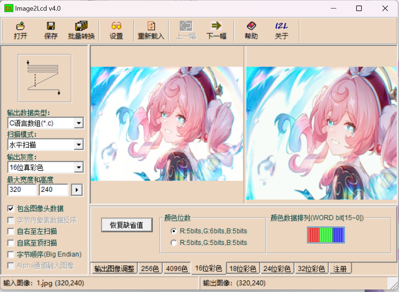399x292 pixels.
Task: Toggle 包含图像头数据 checkbox
Action: pyautogui.click(x=11, y=209)
